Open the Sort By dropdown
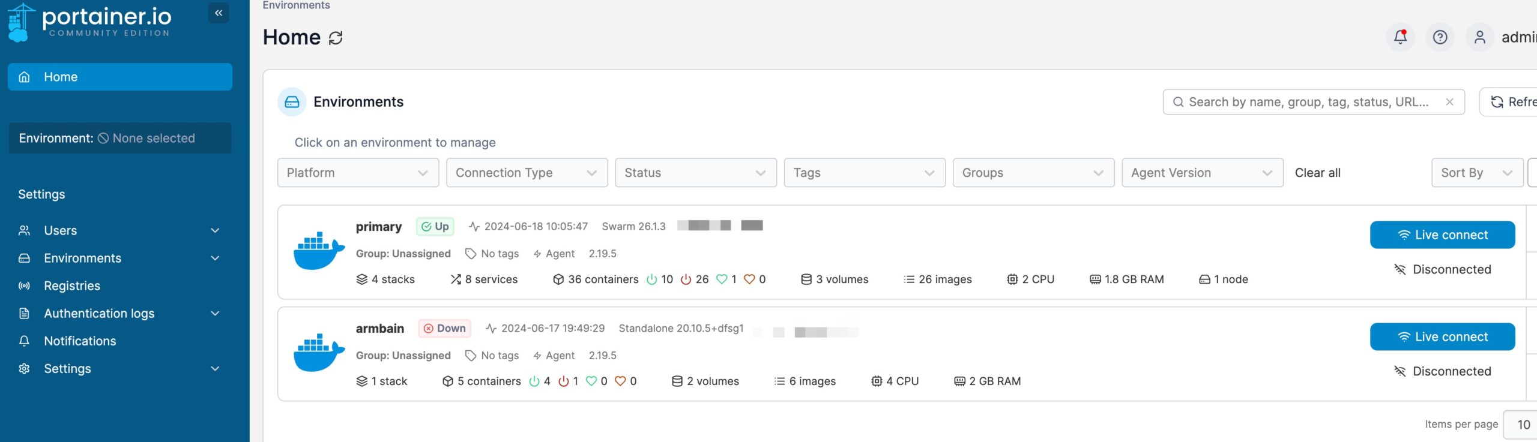 coord(1477,173)
